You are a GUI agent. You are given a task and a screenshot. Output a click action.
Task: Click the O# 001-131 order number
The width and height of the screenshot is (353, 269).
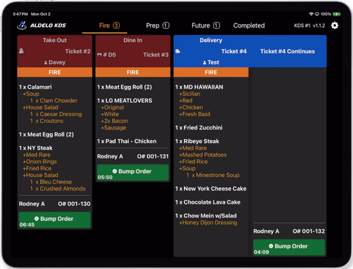coord(153,156)
